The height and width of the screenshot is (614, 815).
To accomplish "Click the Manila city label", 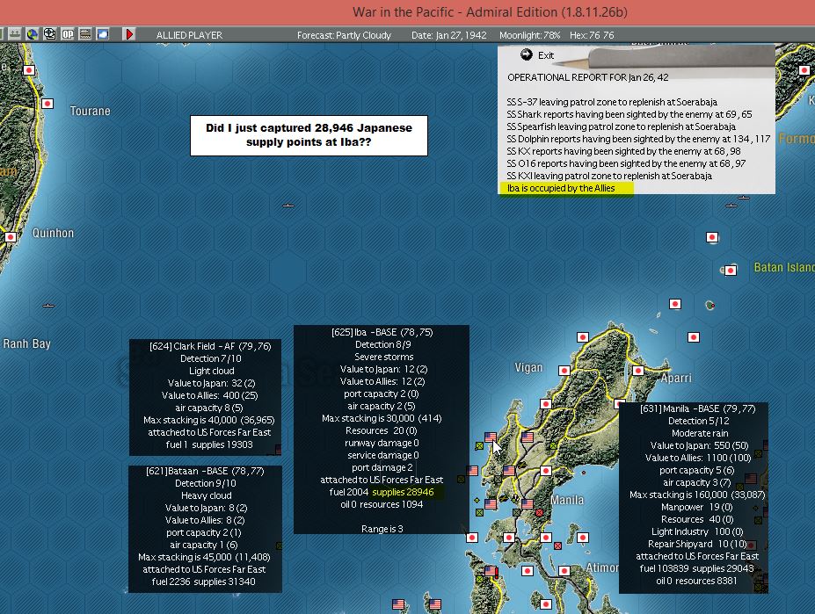I will [567, 500].
